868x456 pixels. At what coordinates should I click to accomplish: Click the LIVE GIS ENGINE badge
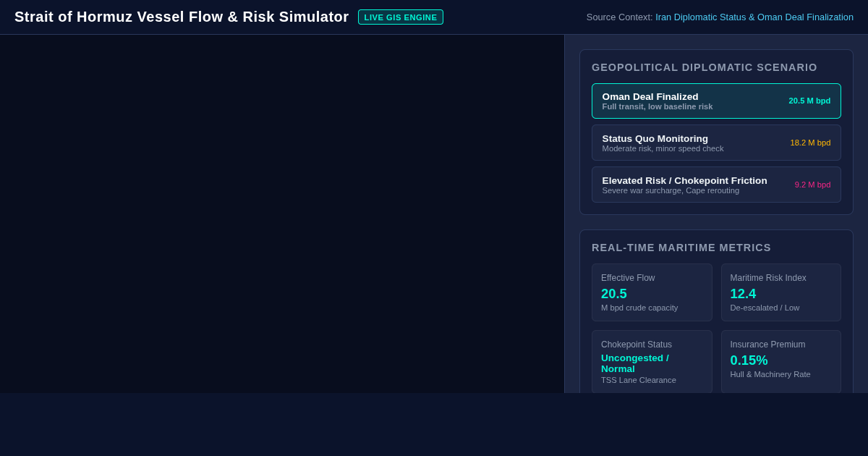click(401, 17)
